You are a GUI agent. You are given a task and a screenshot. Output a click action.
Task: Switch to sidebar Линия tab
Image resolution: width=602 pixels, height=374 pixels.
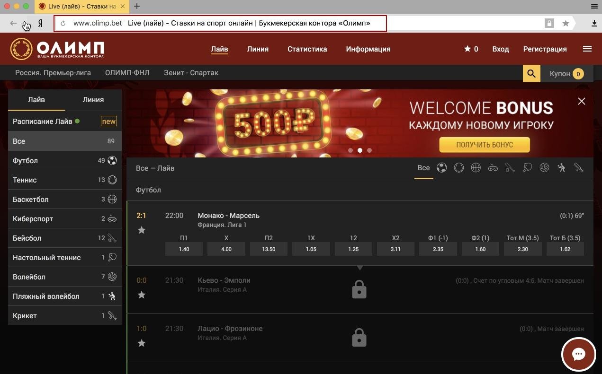point(93,100)
